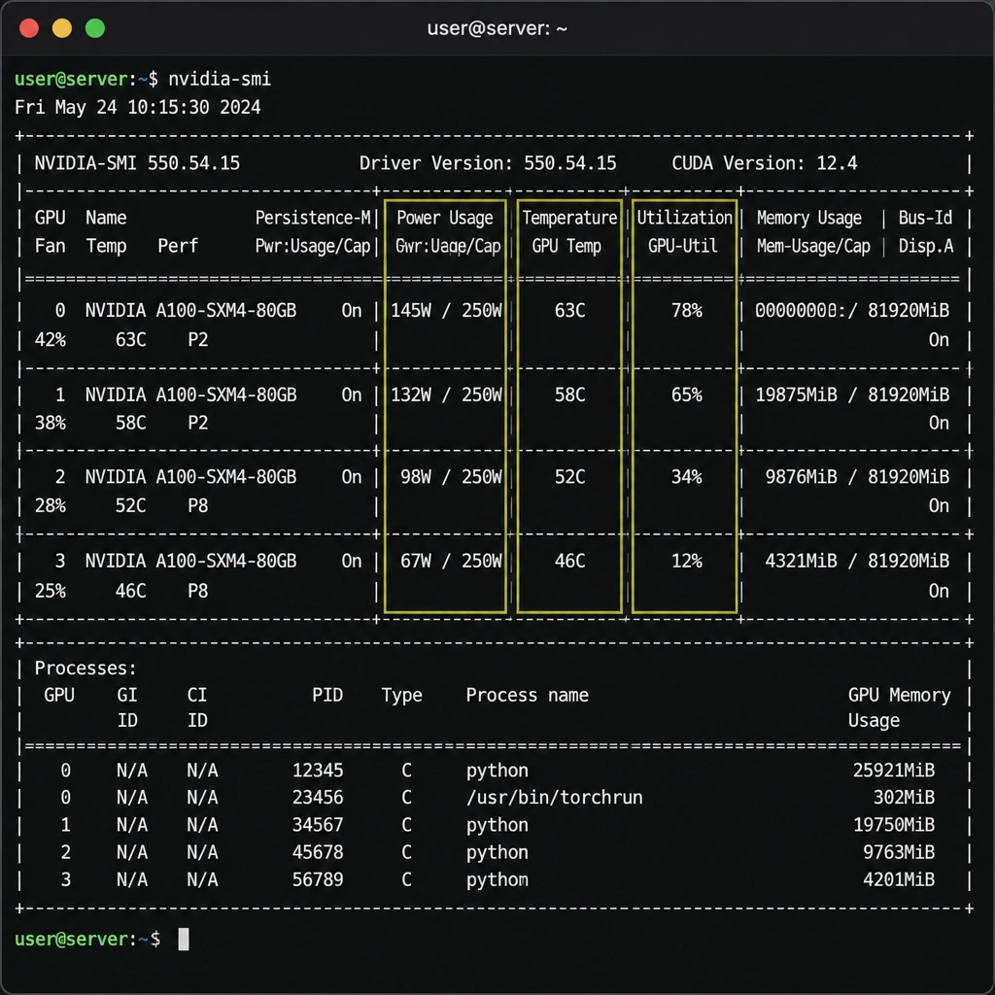Click process ID '45678'
Viewport: 995px width, 995px height.
click(x=318, y=852)
